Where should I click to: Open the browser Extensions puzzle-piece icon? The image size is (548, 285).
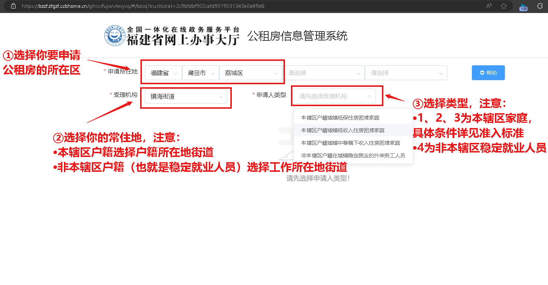point(540,6)
